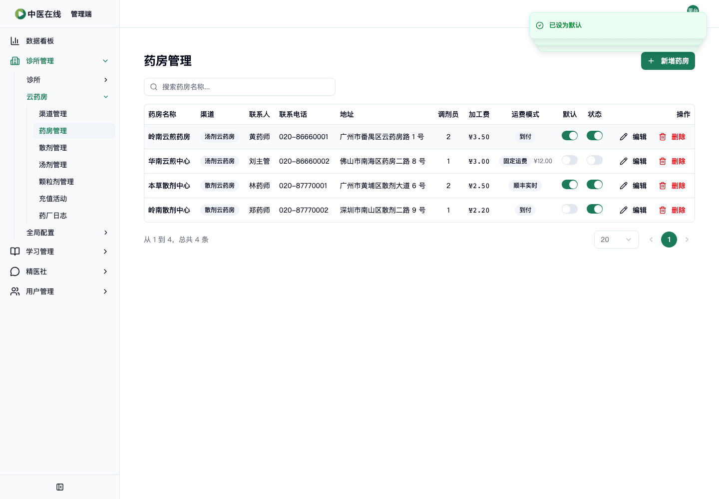Click the trash icon for 岭南散剂中心
This screenshot has width=719, height=499.
(663, 210)
